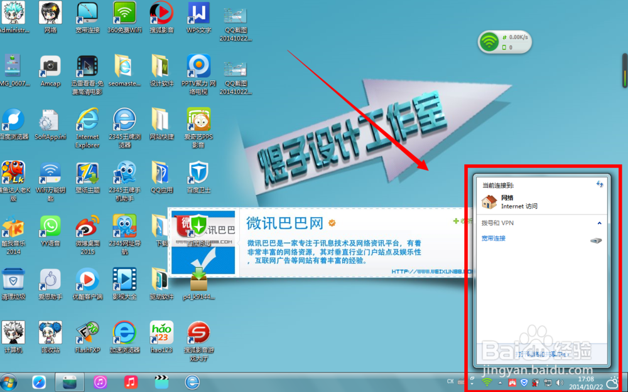Open the 网站快捷 folder
Image resolution: width=628 pixels, height=392 pixels.
click(161, 124)
